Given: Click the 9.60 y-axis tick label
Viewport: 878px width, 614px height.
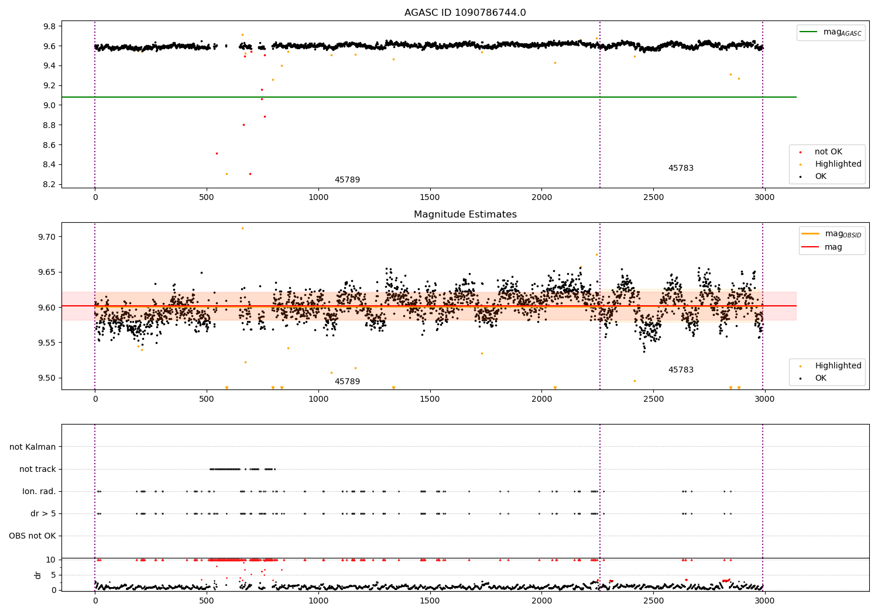Looking at the screenshot, I should click(x=47, y=308).
